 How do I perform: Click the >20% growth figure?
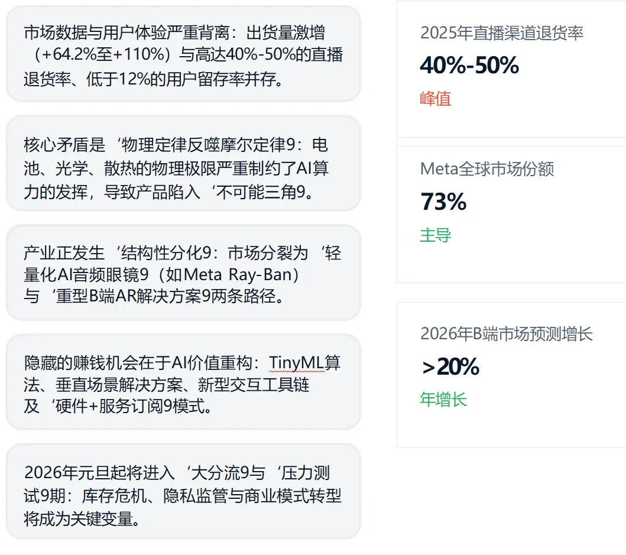pyautogui.click(x=450, y=366)
